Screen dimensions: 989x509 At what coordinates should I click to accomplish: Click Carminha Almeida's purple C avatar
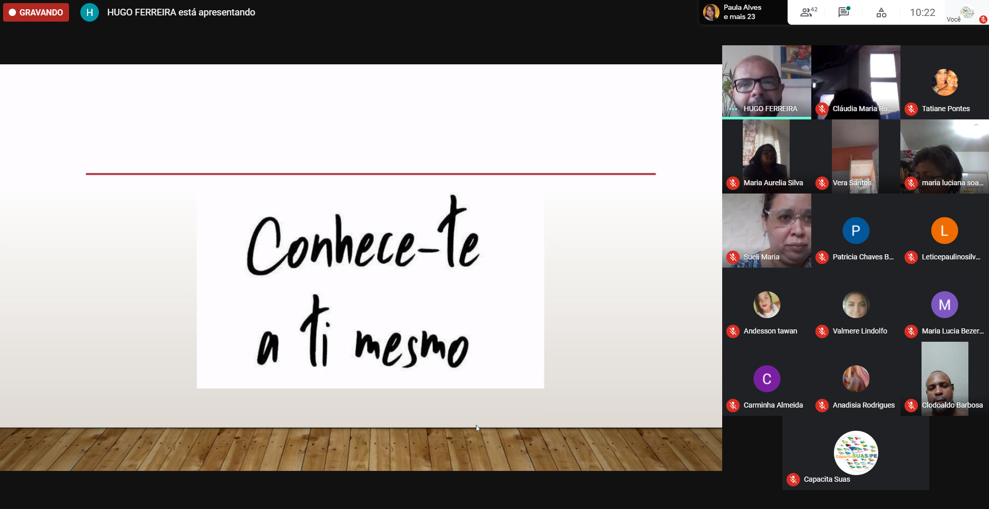pos(766,379)
